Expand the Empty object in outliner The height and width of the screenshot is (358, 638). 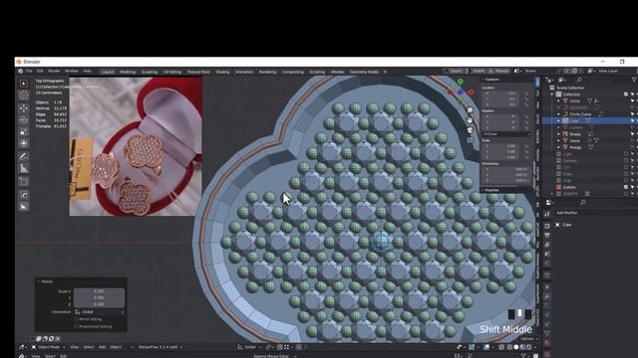click(x=558, y=134)
